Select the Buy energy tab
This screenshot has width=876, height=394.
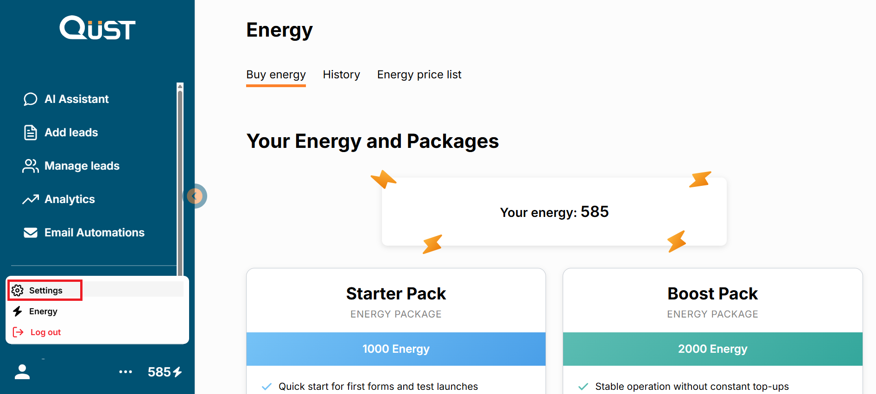click(x=276, y=75)
